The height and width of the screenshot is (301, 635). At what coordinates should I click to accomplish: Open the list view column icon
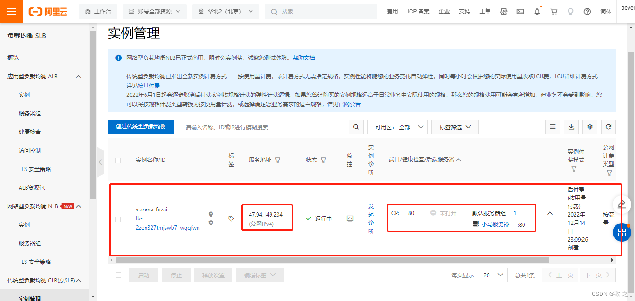[553, 127]
